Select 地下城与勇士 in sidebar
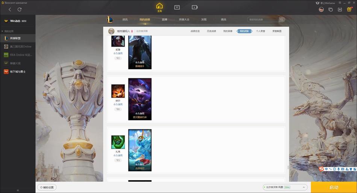The width and height of the screenshot is (357, 193). click(18, 72)
